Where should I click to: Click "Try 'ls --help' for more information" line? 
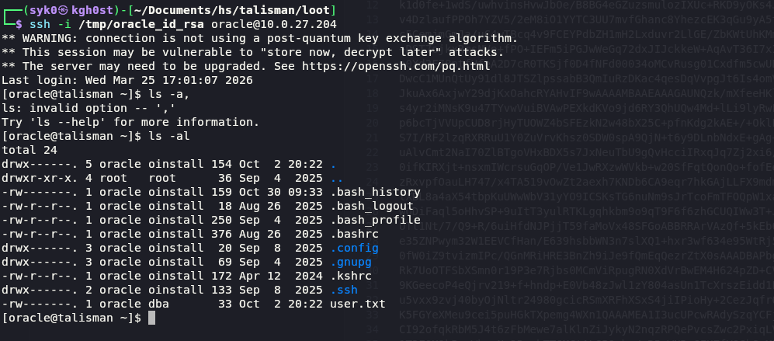[x=130, y=122]
